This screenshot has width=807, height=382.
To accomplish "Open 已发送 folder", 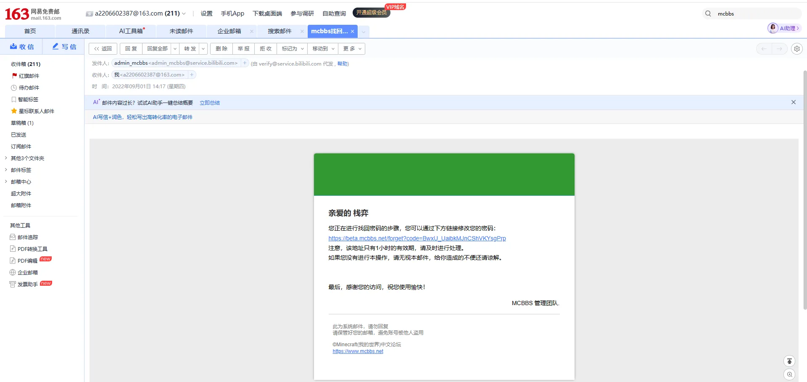I will tap(18, 135).
